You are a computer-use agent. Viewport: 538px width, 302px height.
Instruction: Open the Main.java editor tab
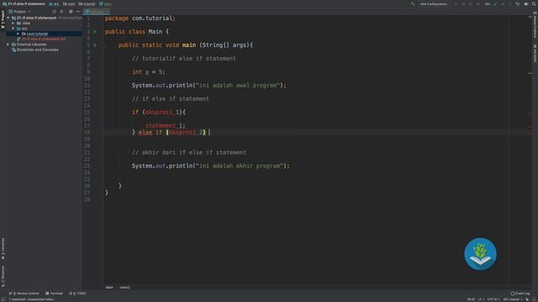click(96, 12)
